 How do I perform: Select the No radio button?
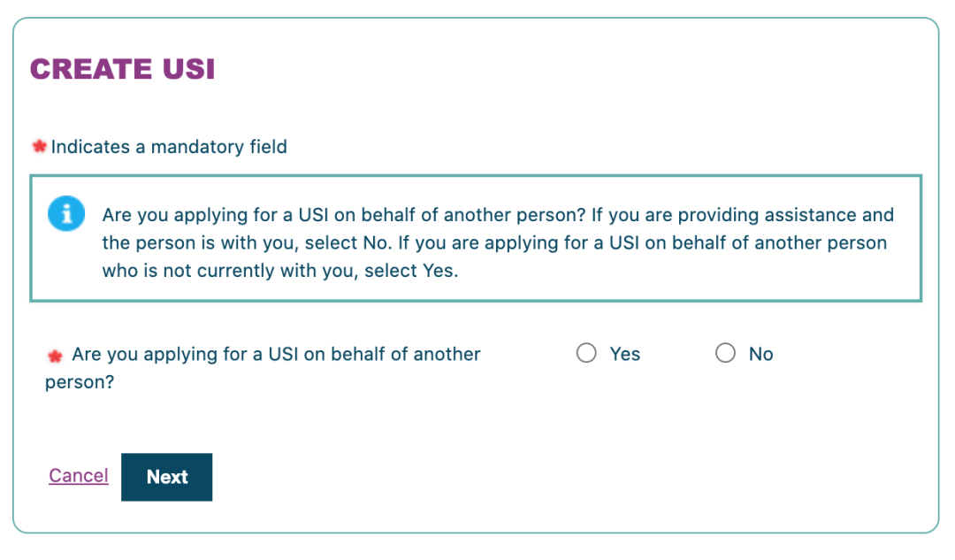pyautogui.click(x=725, y=353)
